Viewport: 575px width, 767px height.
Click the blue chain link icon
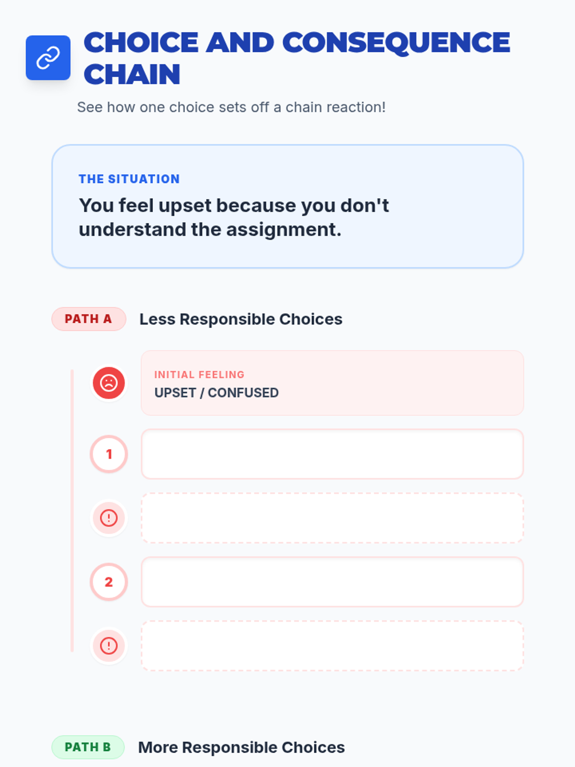[x=48, y=58]
